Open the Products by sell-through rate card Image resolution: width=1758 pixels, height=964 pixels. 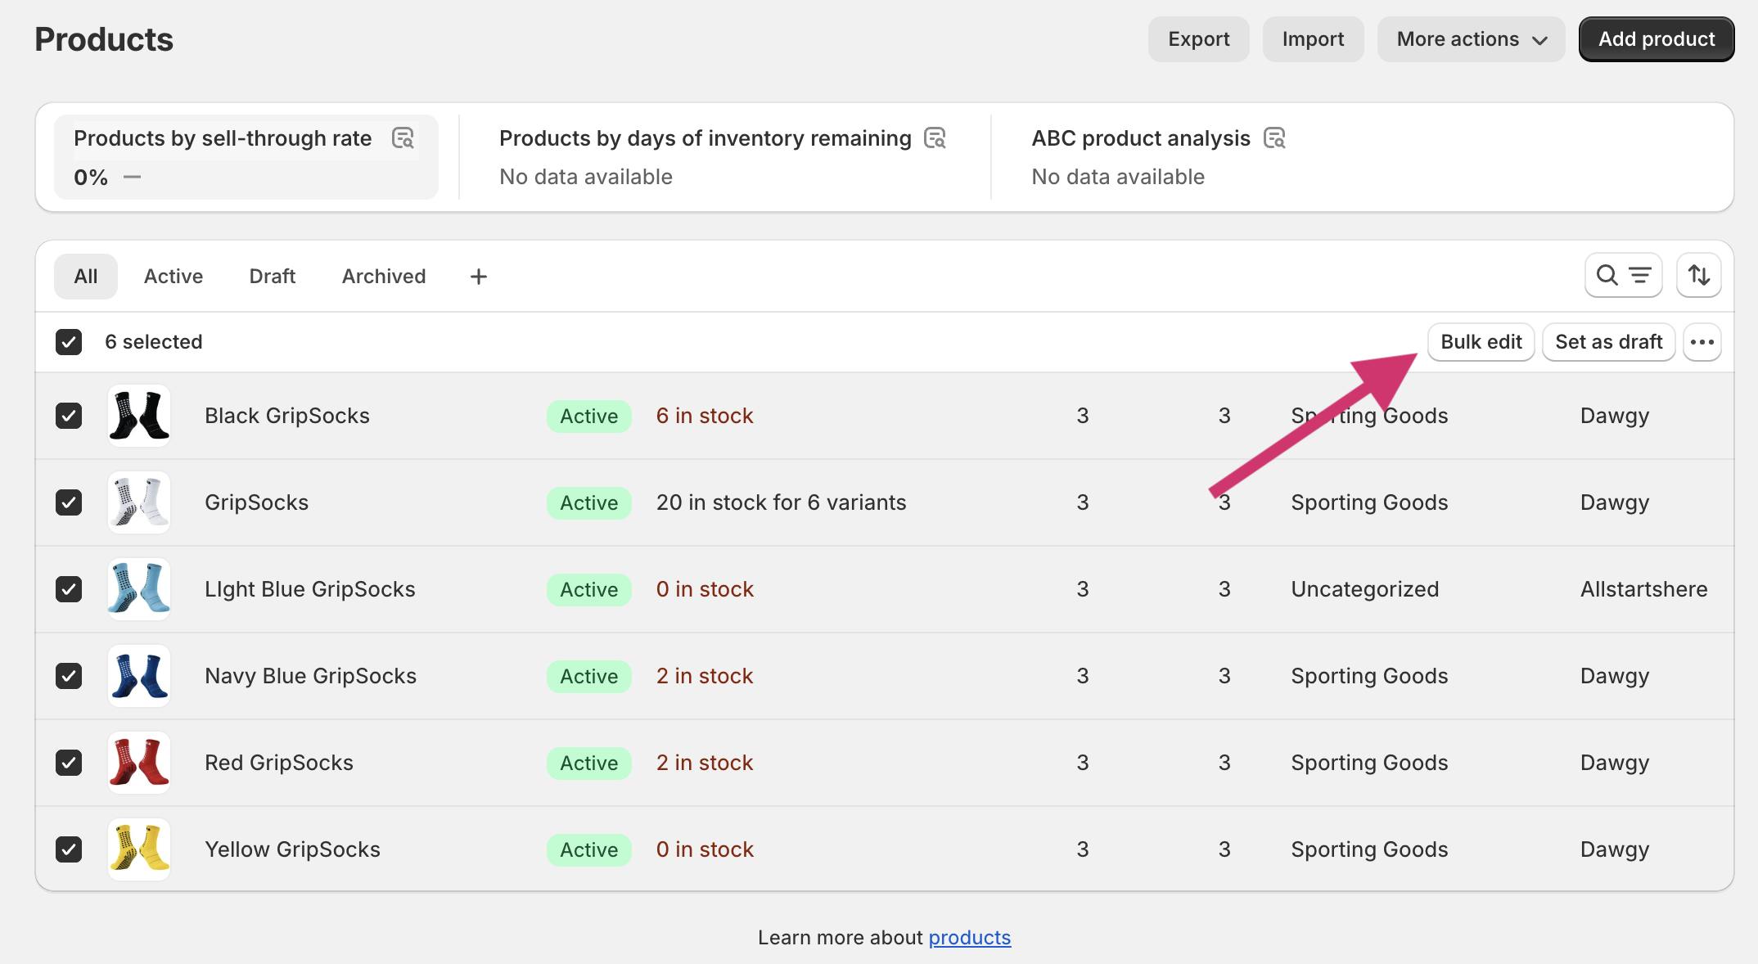[x=246, y=157]
